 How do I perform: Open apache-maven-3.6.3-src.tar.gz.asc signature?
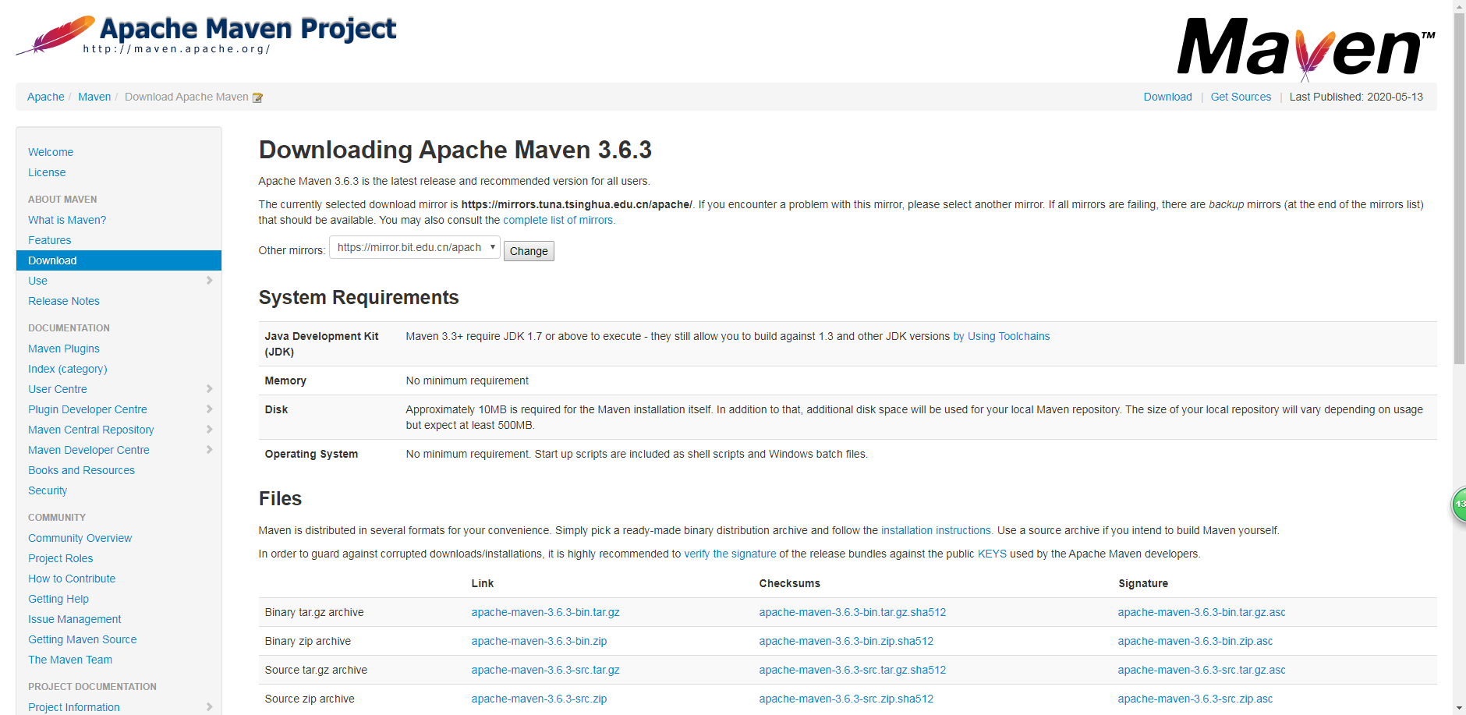tap(1202, 670)
